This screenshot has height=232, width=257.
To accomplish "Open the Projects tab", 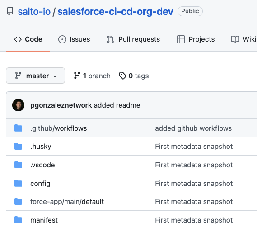I will coord(196,39).
